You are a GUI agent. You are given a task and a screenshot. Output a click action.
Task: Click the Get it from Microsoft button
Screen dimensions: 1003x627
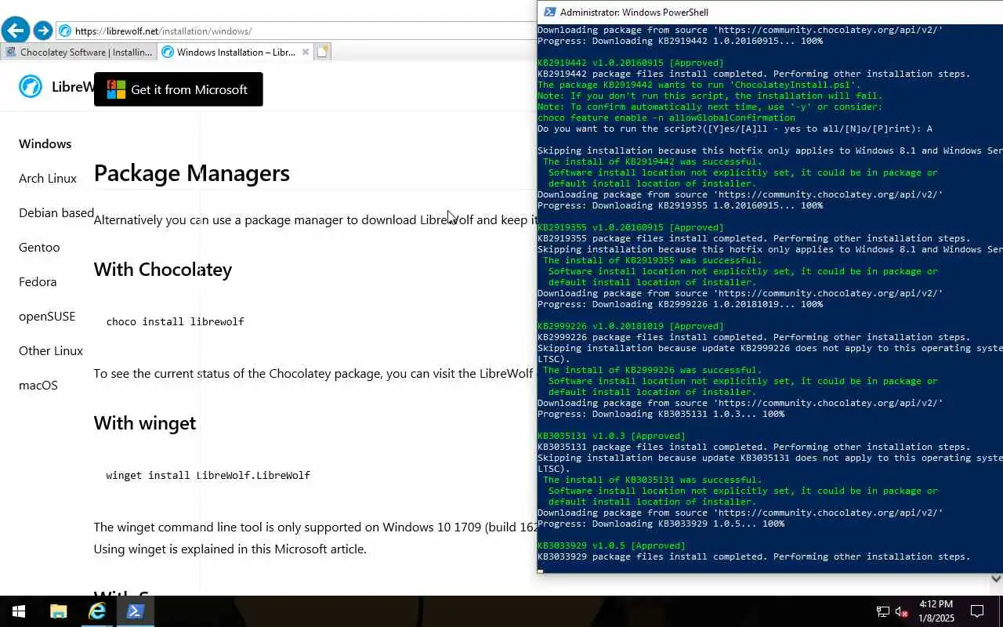click(179, 89)
